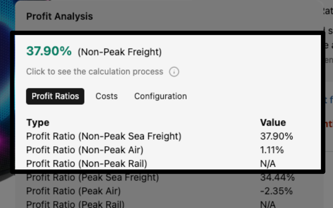Screen dimensions: 333x208
Task: Open the Configuration tab
Action: [x=160, y=96]
